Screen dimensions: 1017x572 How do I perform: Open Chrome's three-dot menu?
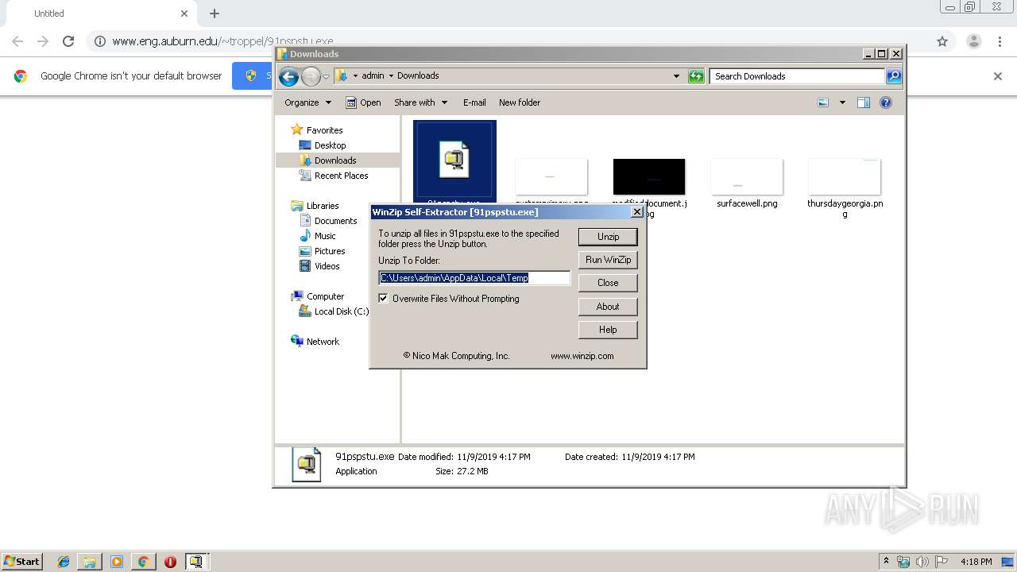pyautogui.click(x=1000, y=41)
